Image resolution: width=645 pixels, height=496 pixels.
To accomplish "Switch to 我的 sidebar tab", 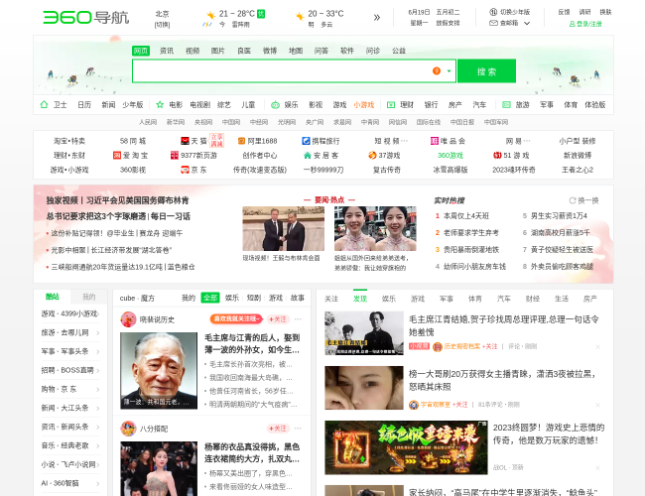I will pos(89,297).
